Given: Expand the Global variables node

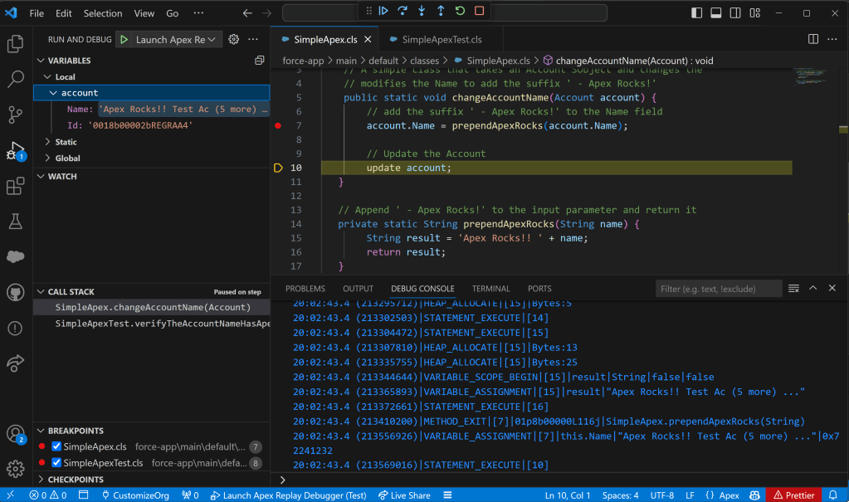Looking at the screenshot, I should [67, 158].
